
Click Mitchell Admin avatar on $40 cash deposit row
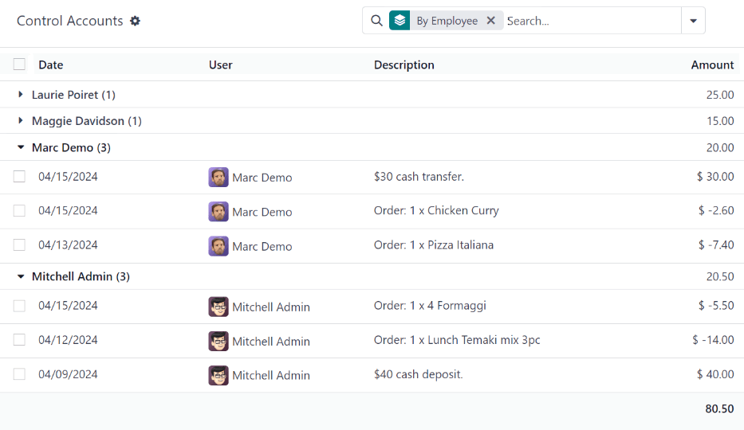[x=218, y=375]
